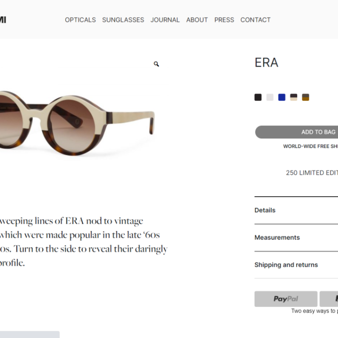Expand the Measurements section
Image resolution: width=338 pixels, height=338 pixels.
click(277, 238)
